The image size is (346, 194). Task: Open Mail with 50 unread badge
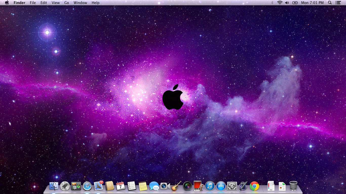(98, 186)
